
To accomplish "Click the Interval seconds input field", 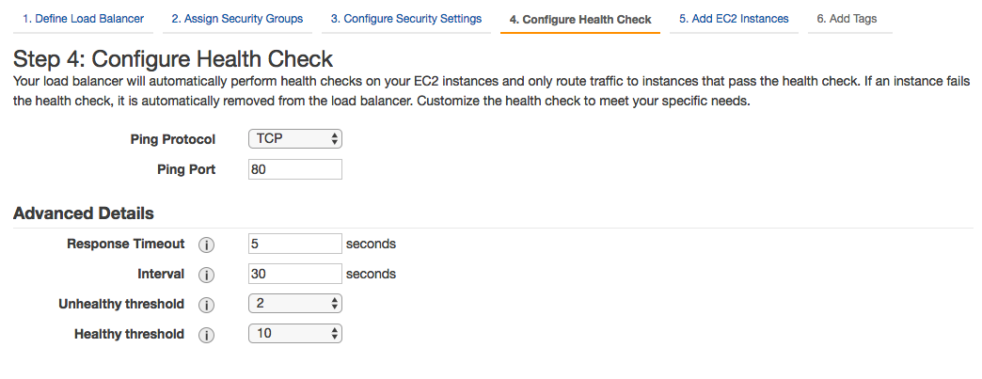I will coord(295,274).
